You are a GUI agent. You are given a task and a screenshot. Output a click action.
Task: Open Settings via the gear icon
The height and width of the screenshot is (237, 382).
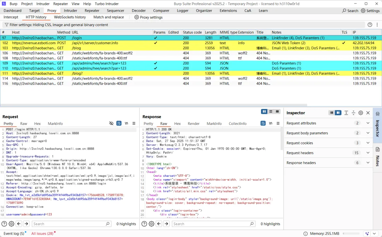(363, 11)
